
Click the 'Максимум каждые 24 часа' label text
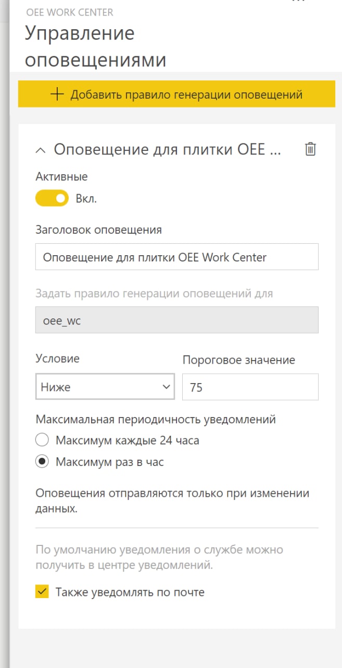tap(128, 440)
